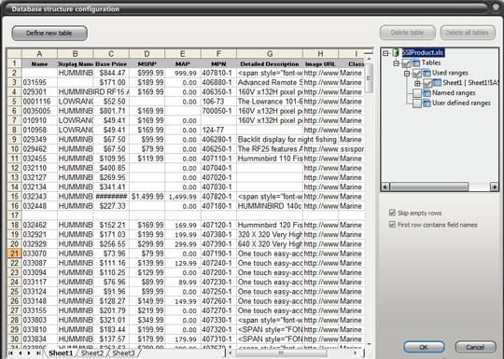Expand the Sheet1 range node
504x359 pixels.
pos(417,84)
